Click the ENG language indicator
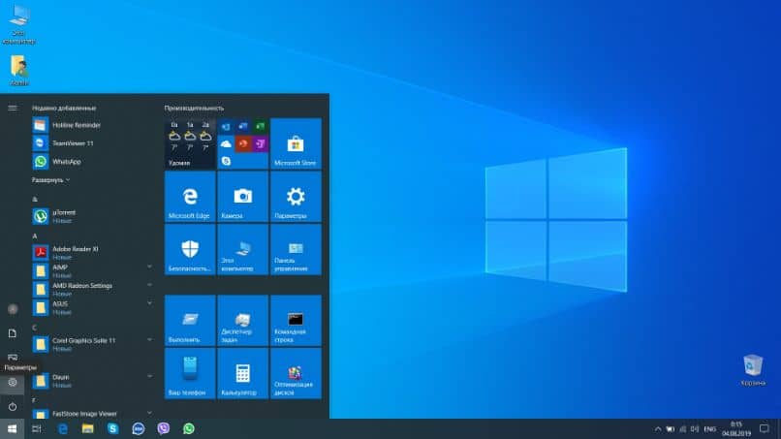Screen dimensions: 781x439 [x=709, y=429]
